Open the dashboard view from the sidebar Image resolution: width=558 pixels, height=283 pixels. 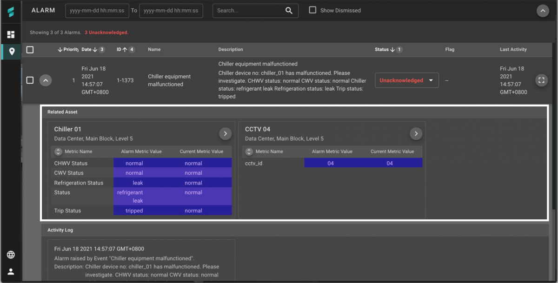click(x=11, y=34)
